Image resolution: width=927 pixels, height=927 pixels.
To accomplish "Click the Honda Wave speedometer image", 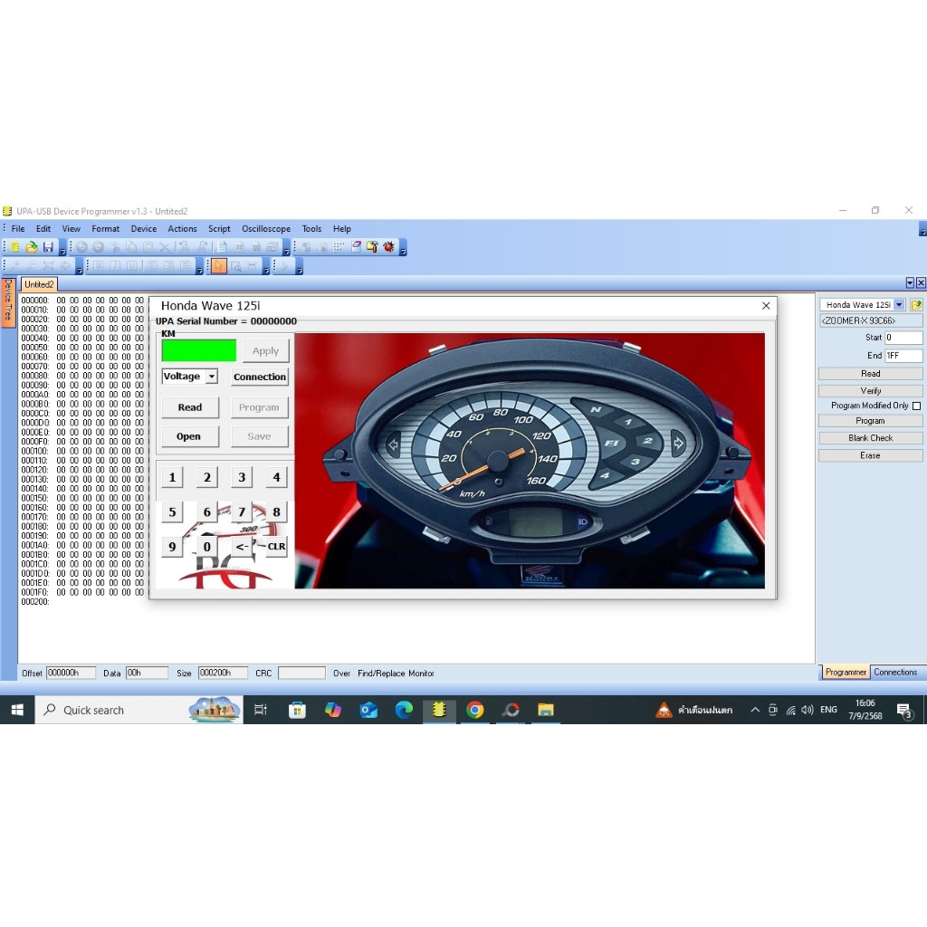I will click(530, 461).
